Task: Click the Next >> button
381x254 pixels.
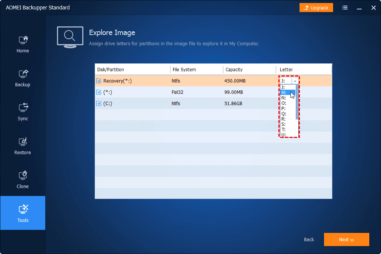Action: 347,239
